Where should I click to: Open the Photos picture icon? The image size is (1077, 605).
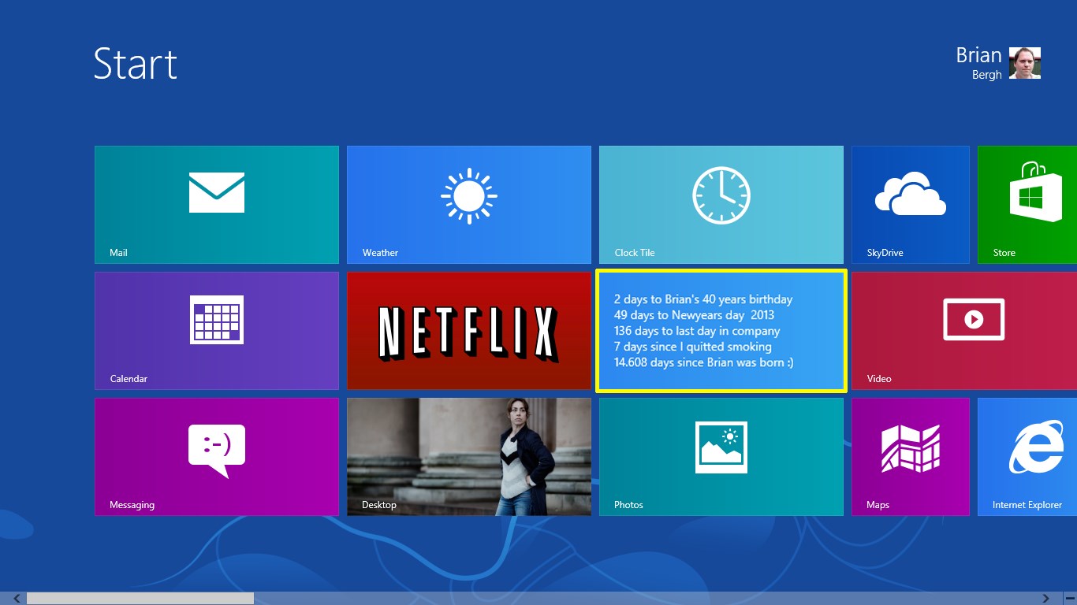(x=721, y=447)
